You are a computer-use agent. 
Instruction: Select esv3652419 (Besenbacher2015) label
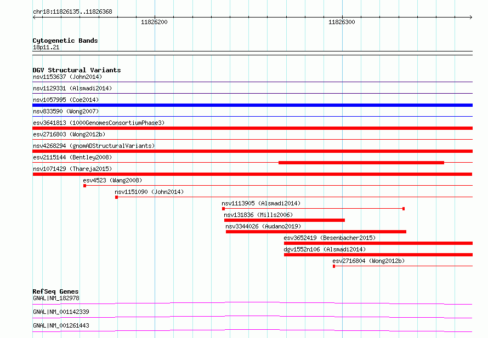[330, 238]
